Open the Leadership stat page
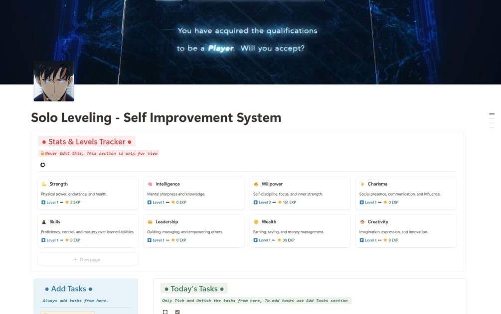The width and height of the screenshot is (501, 314). 194,231
